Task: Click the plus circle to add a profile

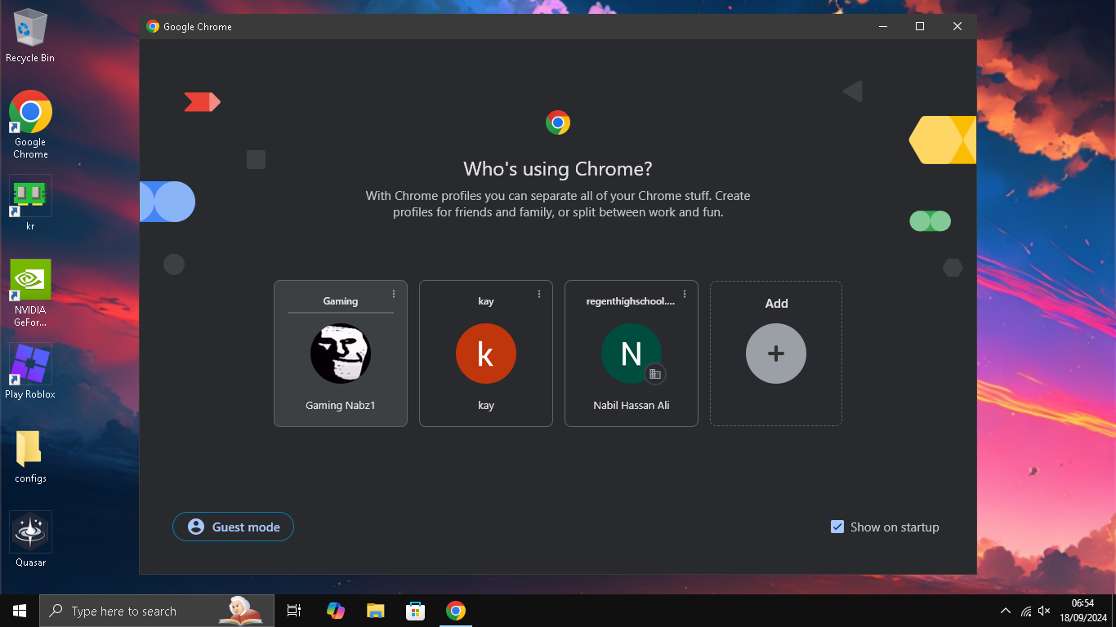Action: [x=776, y=354]
